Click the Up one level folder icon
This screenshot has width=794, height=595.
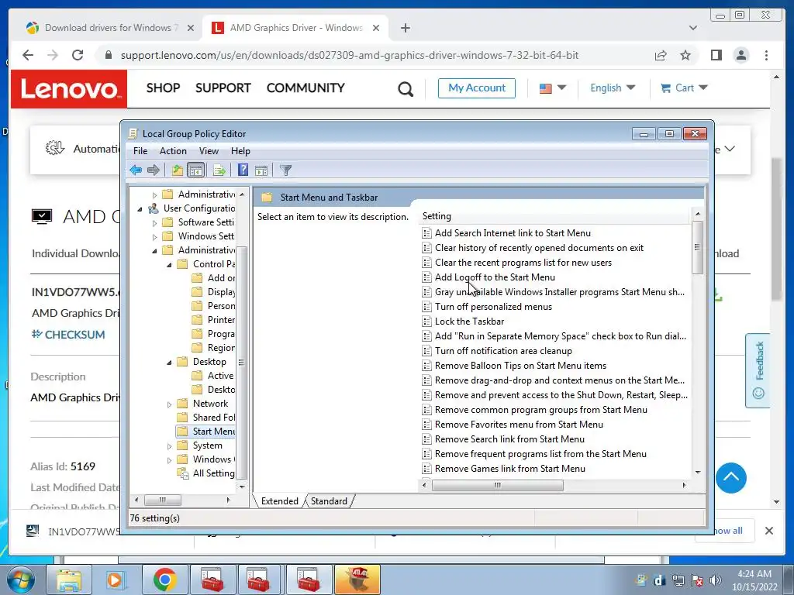[x=178, y=170]
